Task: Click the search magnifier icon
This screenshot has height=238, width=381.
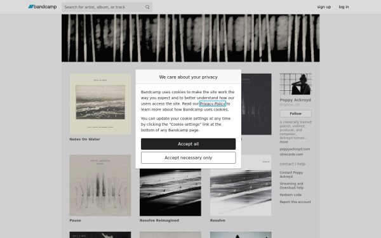Action: [x=147, y=7]
